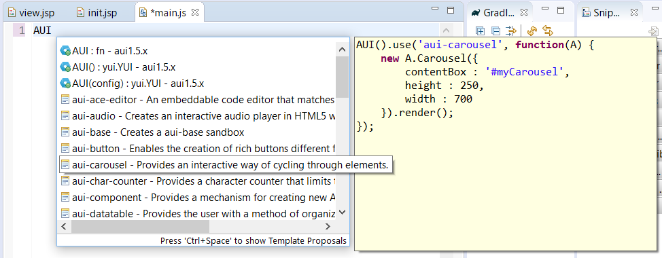The width and height of the screenshot is (662, 258).
Task: Click the template icon beside aui-ace-editor
Action: point(65,100)
